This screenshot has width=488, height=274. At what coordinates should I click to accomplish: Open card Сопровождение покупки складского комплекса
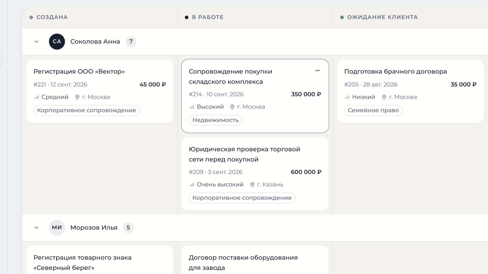255,96
